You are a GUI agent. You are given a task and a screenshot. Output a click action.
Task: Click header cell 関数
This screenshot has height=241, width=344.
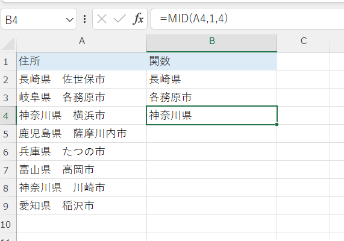[212, 61]
